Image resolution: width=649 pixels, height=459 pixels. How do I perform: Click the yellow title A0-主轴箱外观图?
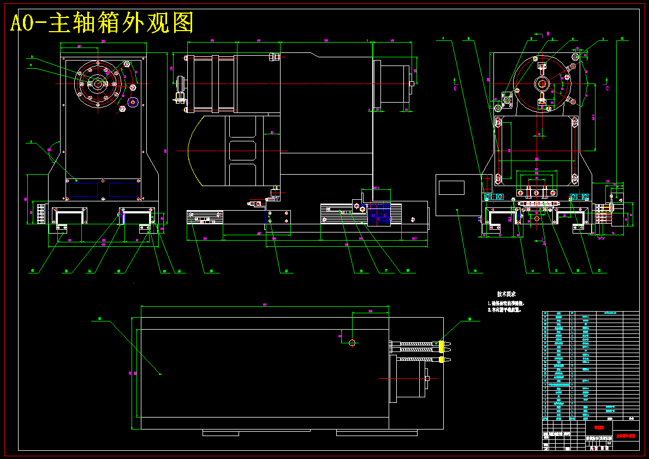coord(102,23)
